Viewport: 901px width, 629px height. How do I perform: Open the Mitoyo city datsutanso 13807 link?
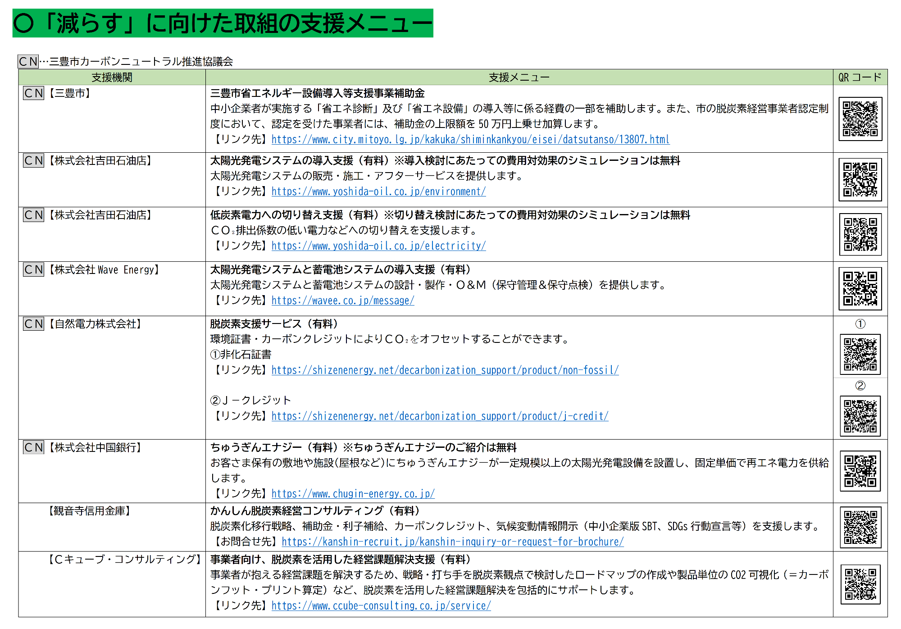point(470,140)
